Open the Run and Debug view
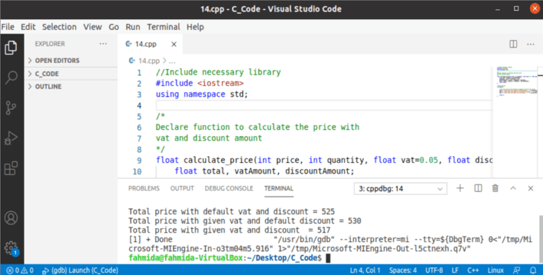The image size is (543, 275). click(11, 137)
